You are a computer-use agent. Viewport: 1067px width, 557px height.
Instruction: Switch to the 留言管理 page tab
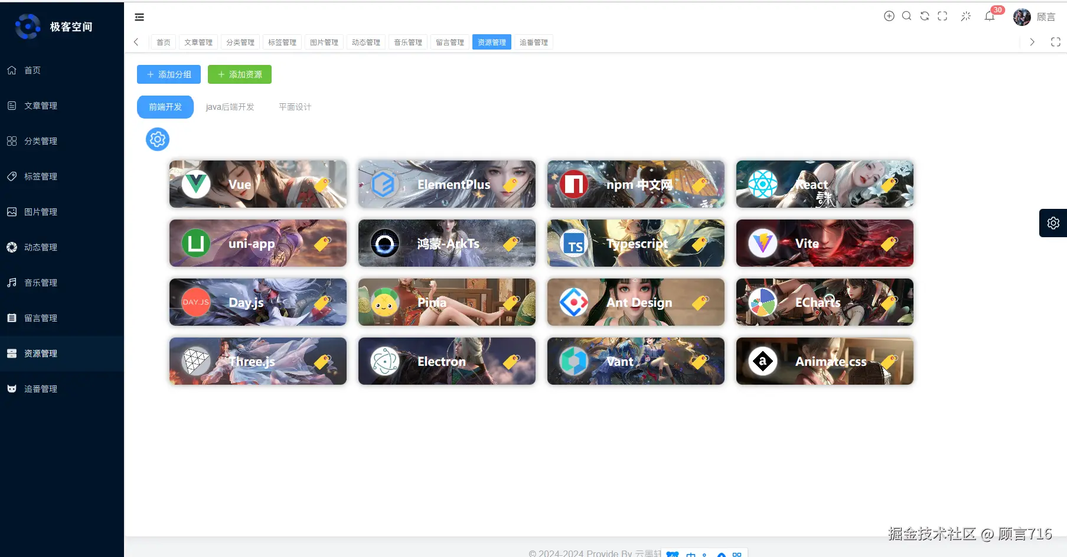pyautogui.click(x=450, y=42)
